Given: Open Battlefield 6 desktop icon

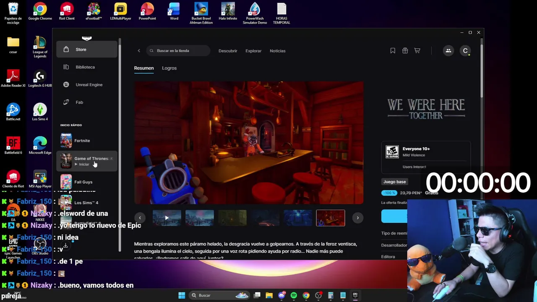Looking at the screenshot, I should (13, 146).
